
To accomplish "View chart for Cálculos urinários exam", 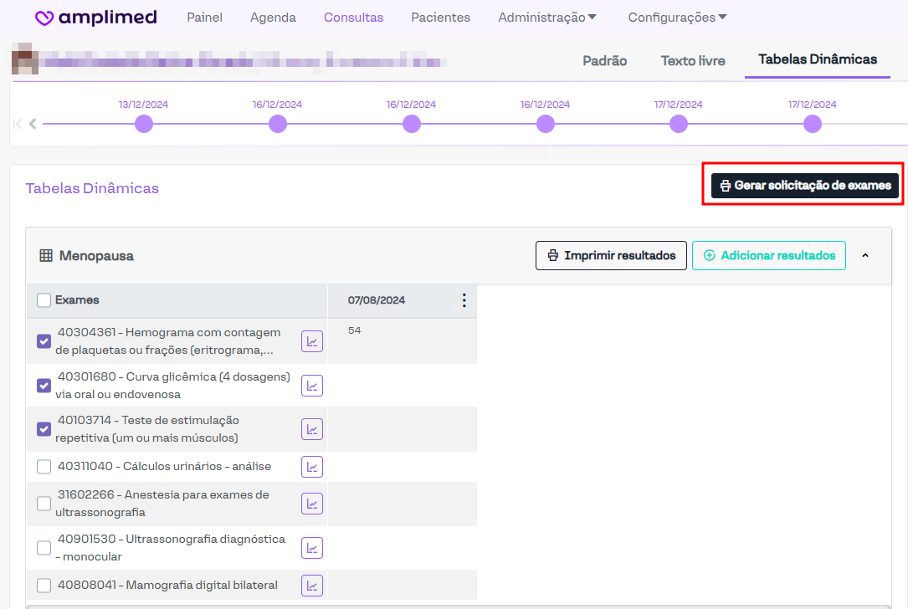I will [x=312, y=467].
